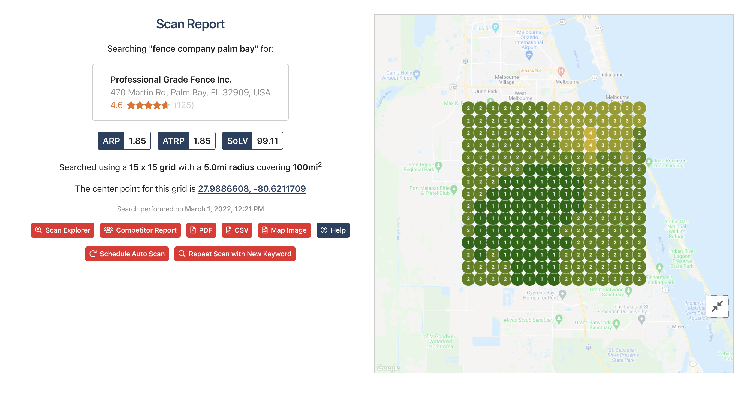This screenshot has height=396, width=747.
Task: Click the Camp Holly Airboat Rides pin
Action: 417,74
